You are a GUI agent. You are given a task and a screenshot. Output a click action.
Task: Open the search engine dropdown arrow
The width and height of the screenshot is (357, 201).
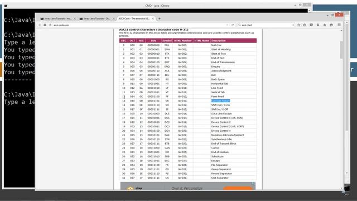293,25
